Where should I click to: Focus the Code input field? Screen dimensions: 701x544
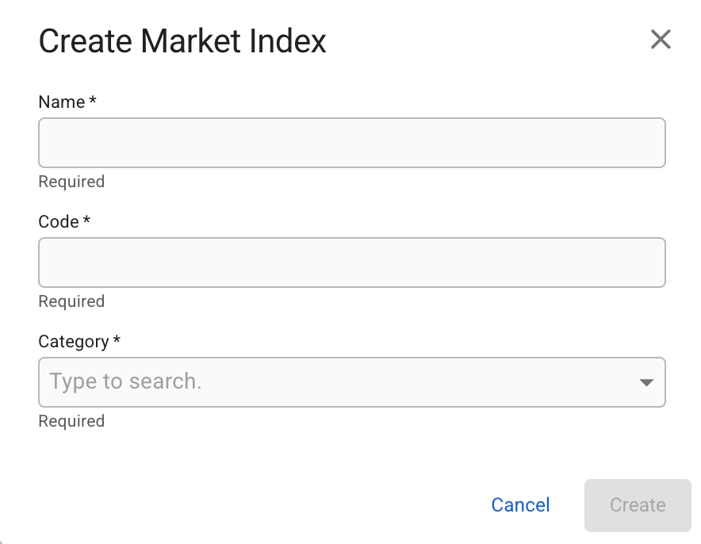point(351,262)
